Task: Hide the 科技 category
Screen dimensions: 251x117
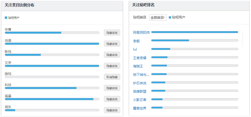Action: [112, 88]
